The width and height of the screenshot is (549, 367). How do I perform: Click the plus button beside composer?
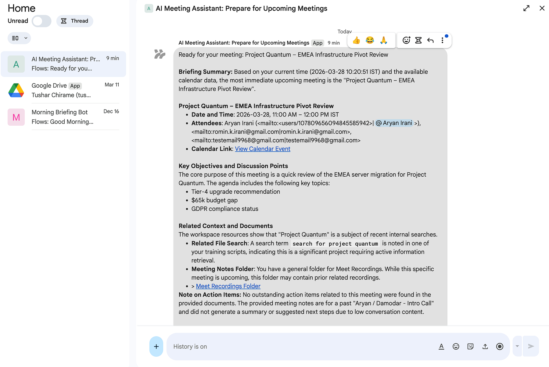coord(156,347)
